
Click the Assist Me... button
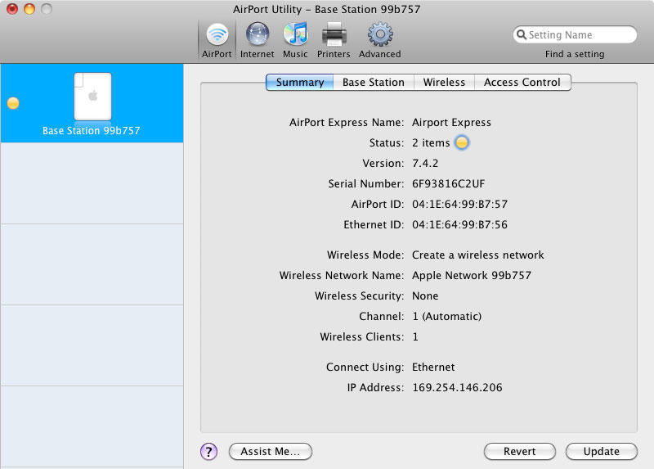click(x=271, y=452)
